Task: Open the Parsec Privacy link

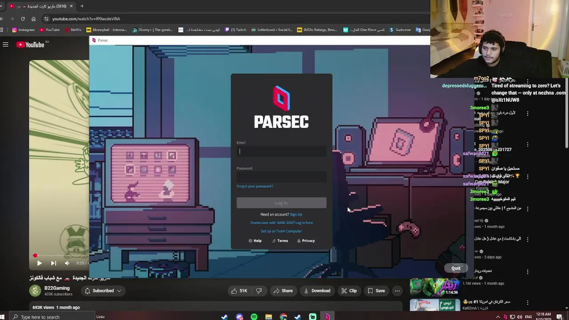Action: [x=306, y=241]
